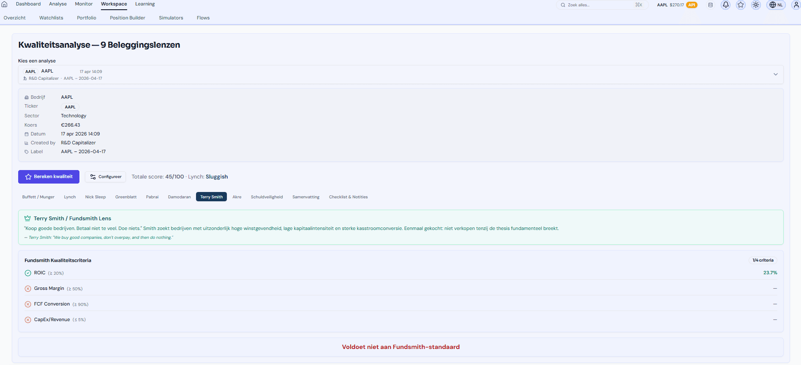Select the Damodaran lens tab
This screenshot has height=365, width=801.
coord(179,197)
